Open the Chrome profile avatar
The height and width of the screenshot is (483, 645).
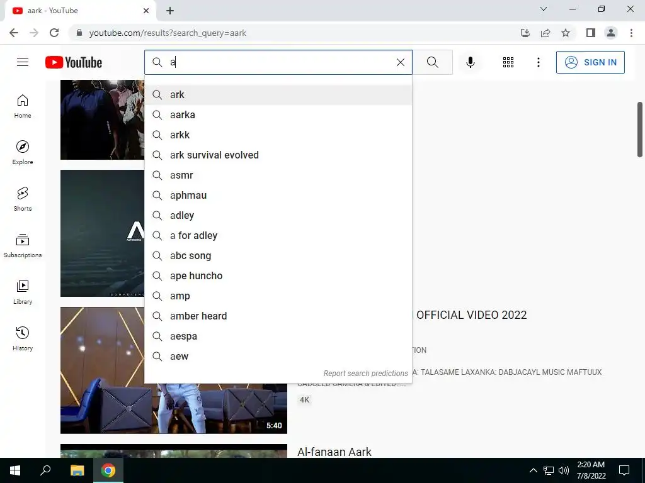coord(611,33)
